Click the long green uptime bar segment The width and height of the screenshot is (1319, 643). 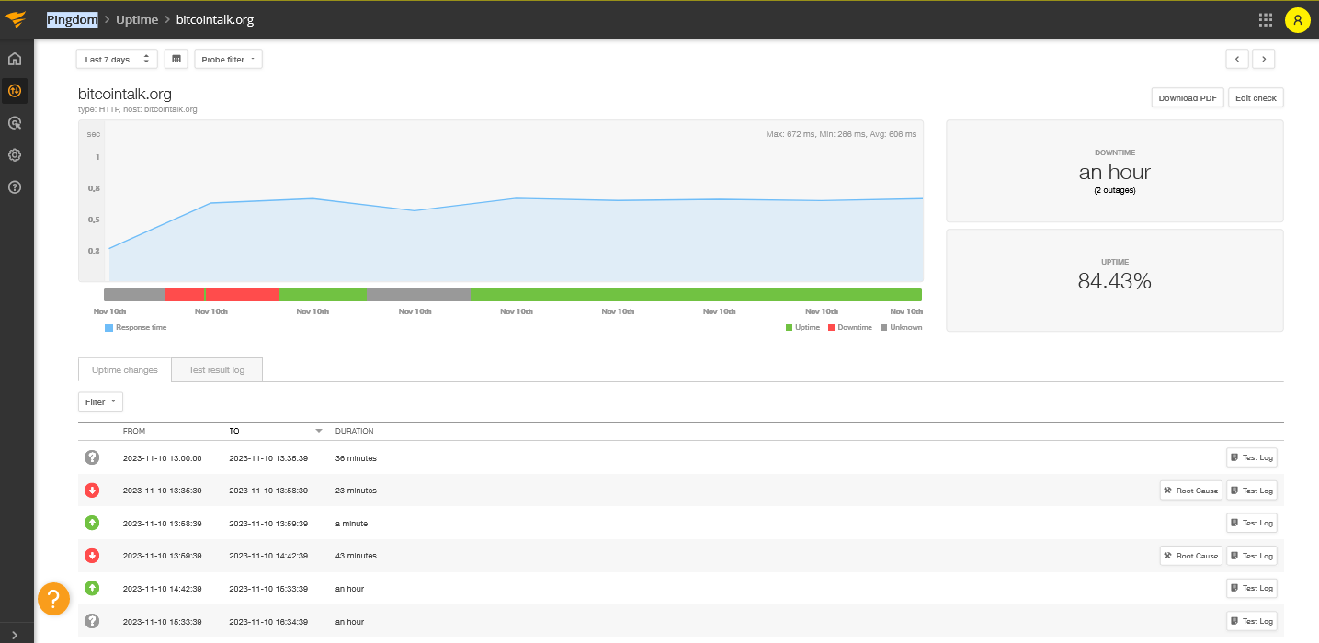(696, 295)
